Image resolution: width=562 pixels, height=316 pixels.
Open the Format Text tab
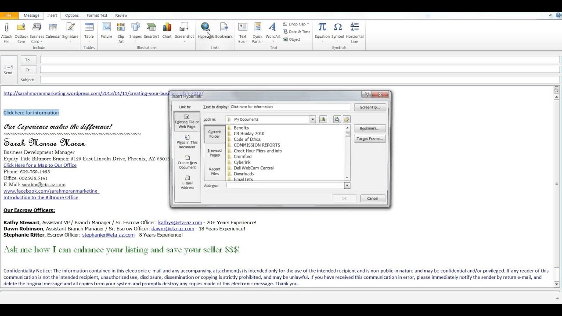click(97, 15)
